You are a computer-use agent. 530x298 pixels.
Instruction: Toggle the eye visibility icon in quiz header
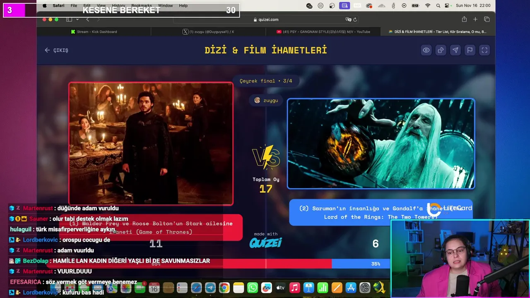coord(426,50)
